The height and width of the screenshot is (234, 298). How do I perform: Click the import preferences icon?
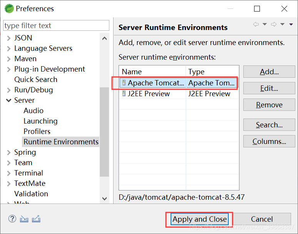coord(24,219)
